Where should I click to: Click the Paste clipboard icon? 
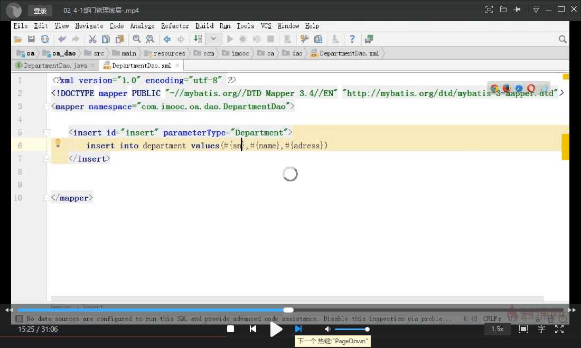click(x=119, y=39)
